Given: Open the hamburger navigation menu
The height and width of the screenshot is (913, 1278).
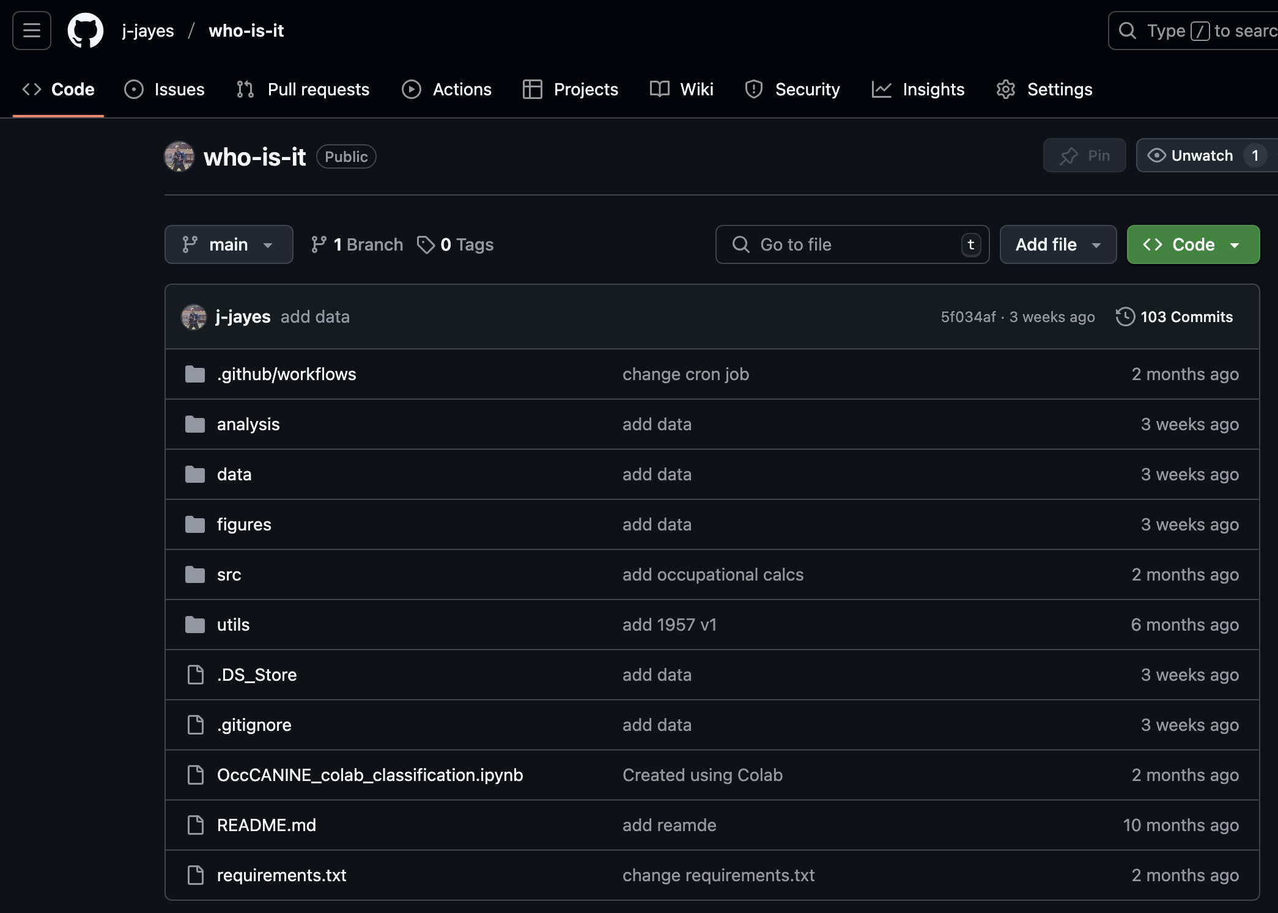Looking at the screenshot, I should tap(32, 31).
